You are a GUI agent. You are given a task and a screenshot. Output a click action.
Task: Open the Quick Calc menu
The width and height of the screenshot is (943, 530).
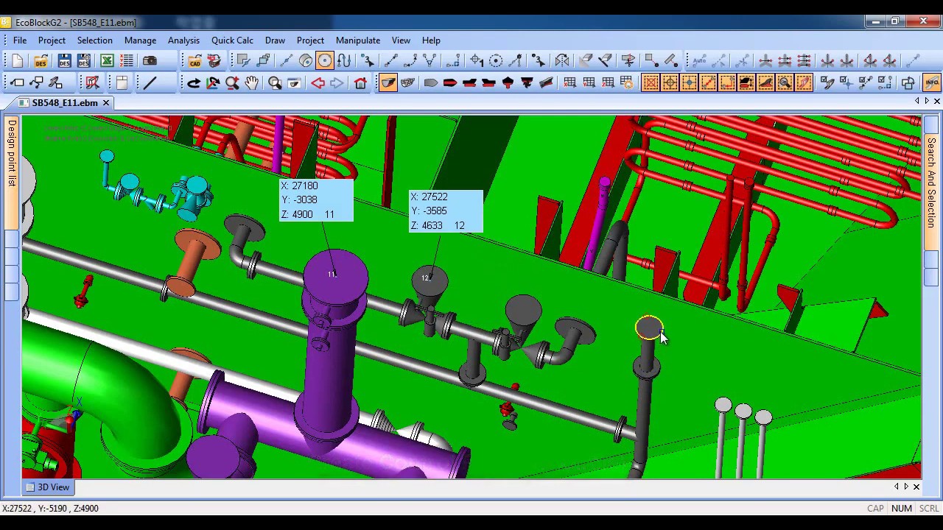[232, 40]
